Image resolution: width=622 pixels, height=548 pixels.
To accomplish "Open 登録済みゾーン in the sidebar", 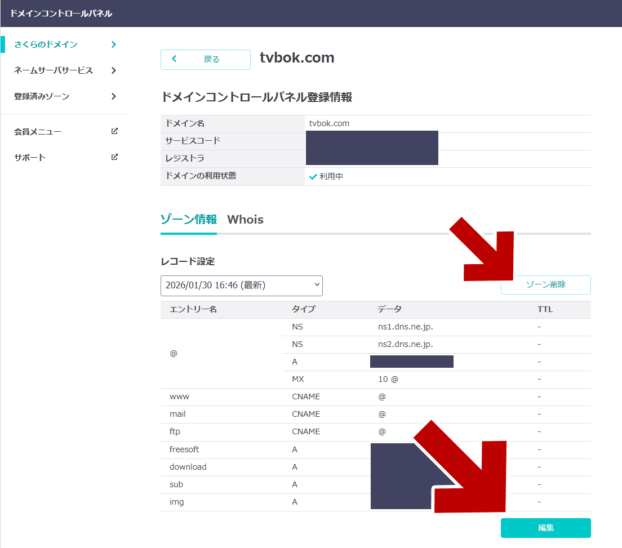I will (x=42, y=96).
